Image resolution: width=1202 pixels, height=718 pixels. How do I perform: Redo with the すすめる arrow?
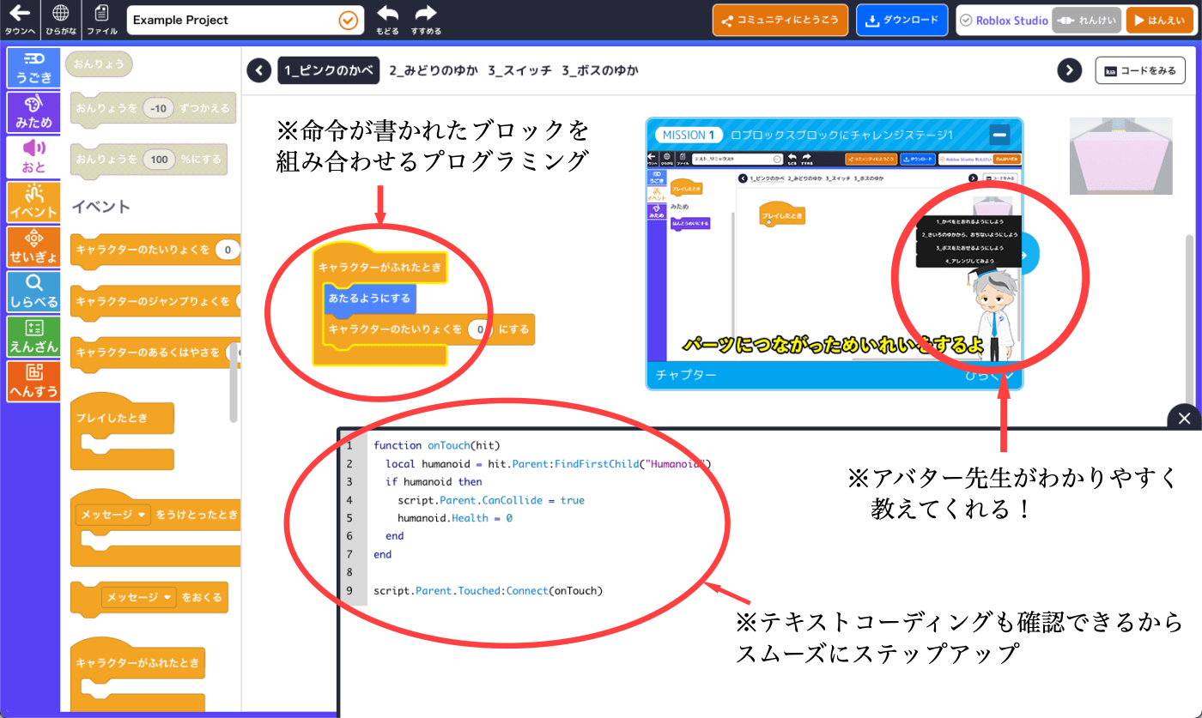tap(426, 20)
